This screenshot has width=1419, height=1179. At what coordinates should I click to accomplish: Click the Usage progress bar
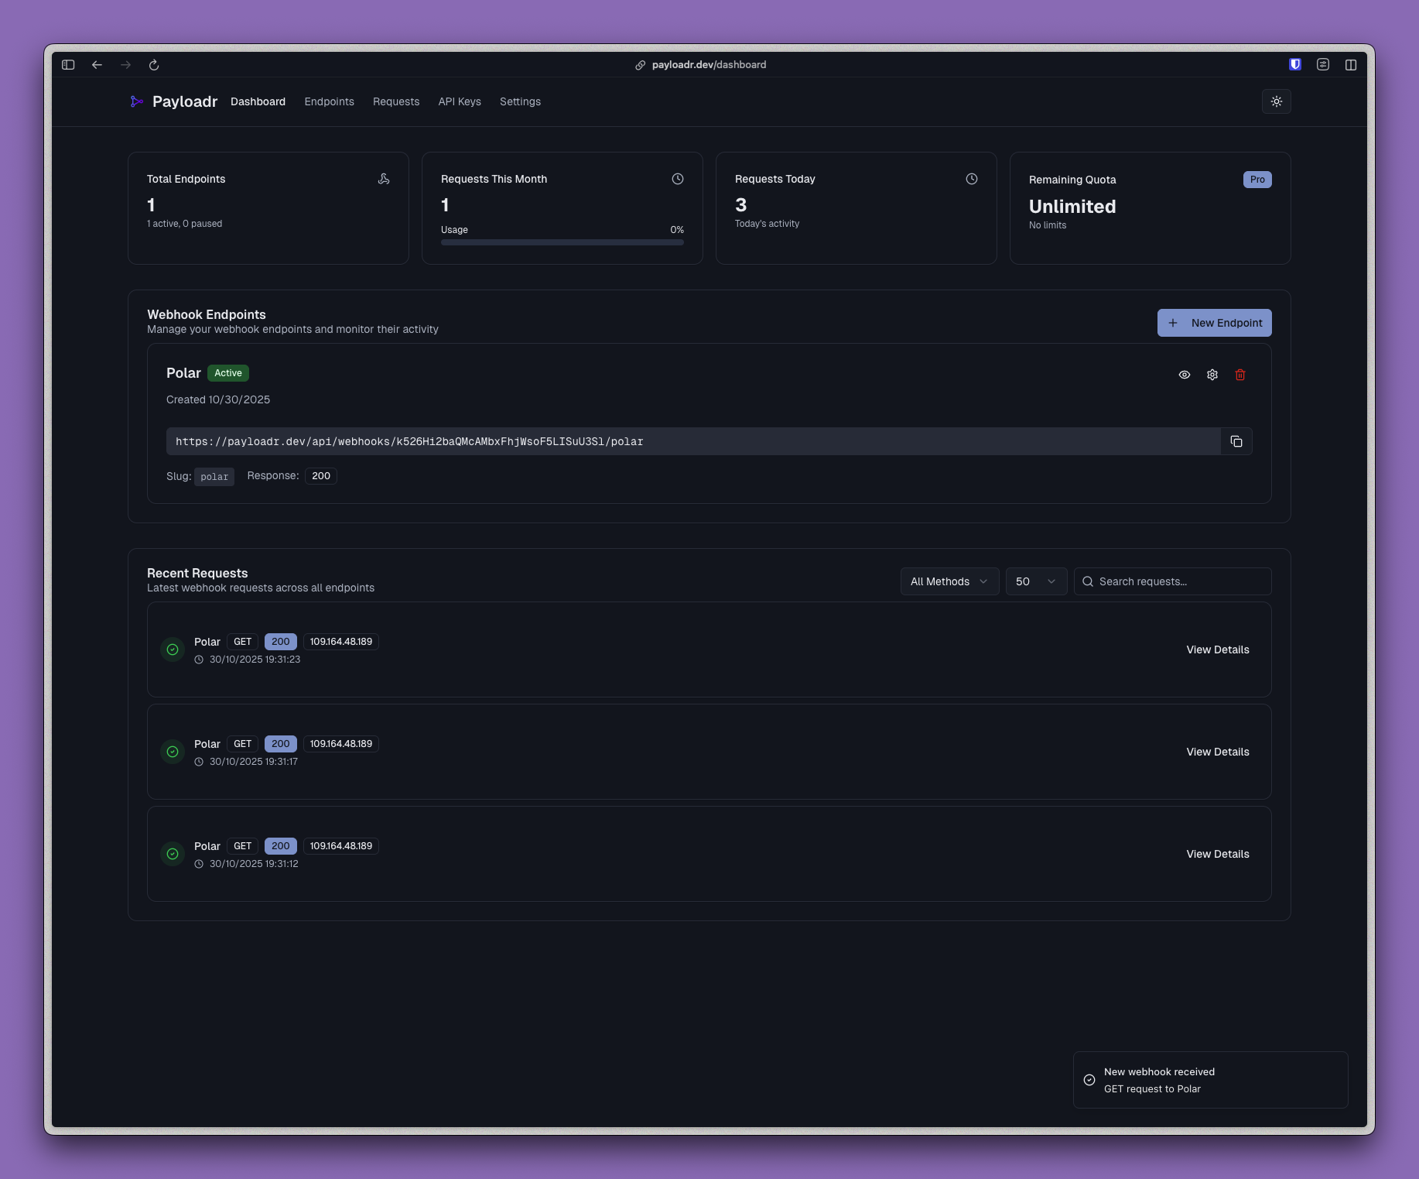point(562,242)
